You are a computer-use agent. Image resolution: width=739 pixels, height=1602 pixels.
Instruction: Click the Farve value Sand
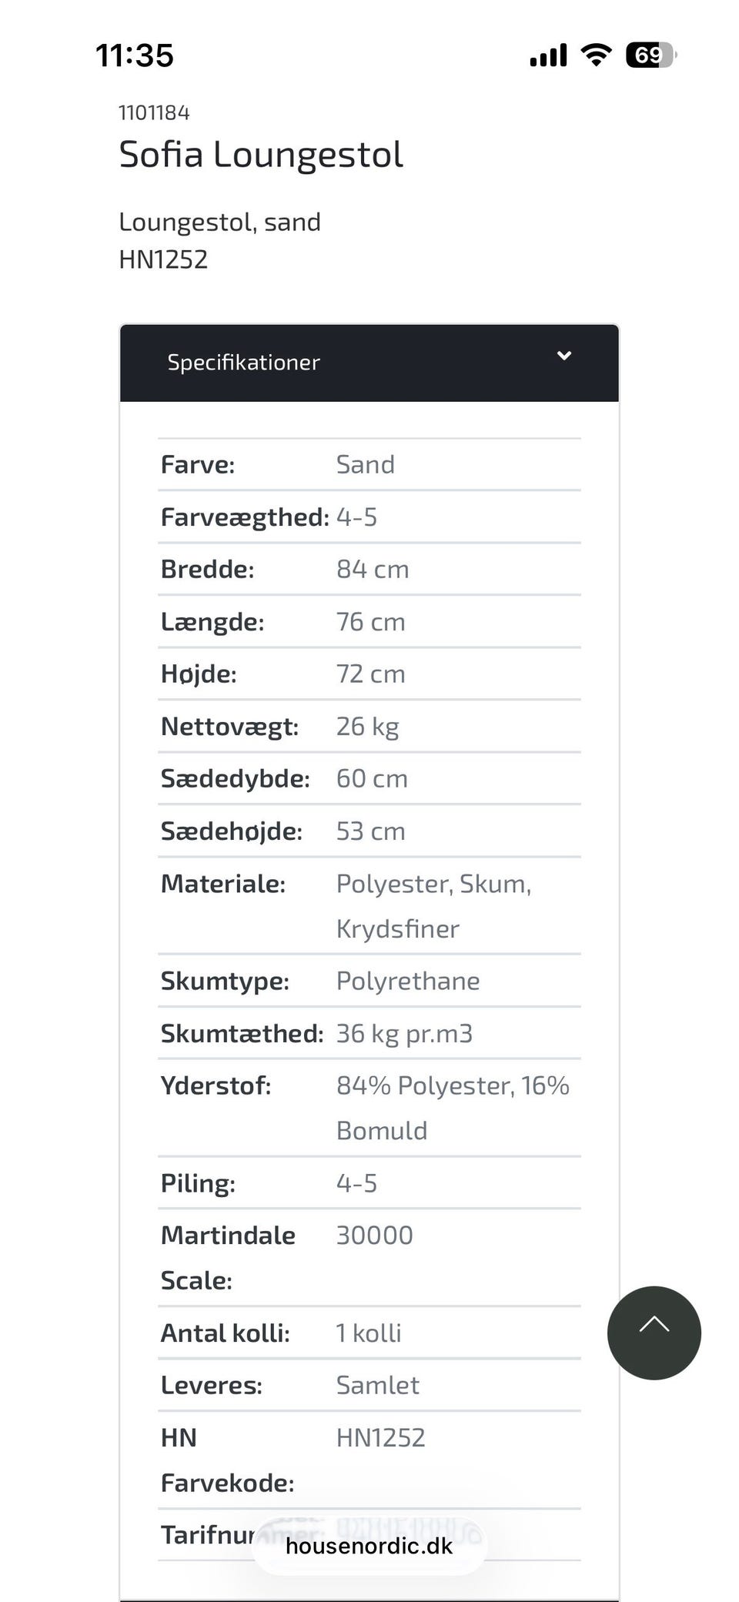pos(365,465)
